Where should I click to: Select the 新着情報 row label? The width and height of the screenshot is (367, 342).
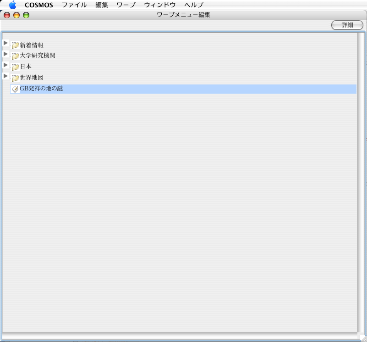pyautogui.click(x=32, y=45)
